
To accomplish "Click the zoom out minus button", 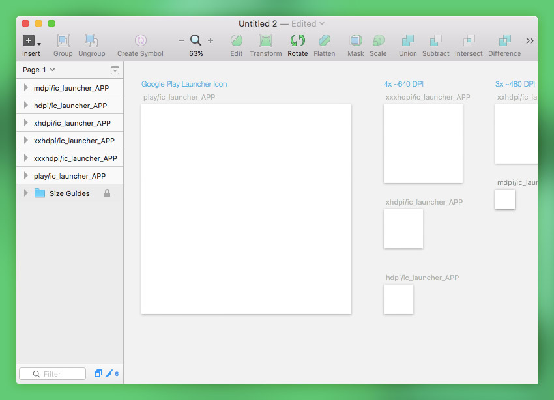I will pos(182,40).
